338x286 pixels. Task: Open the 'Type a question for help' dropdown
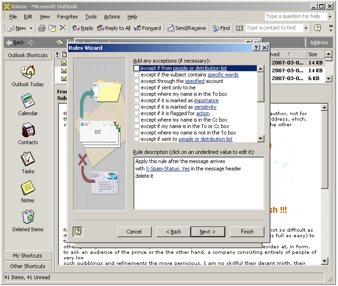click(330, 17)
